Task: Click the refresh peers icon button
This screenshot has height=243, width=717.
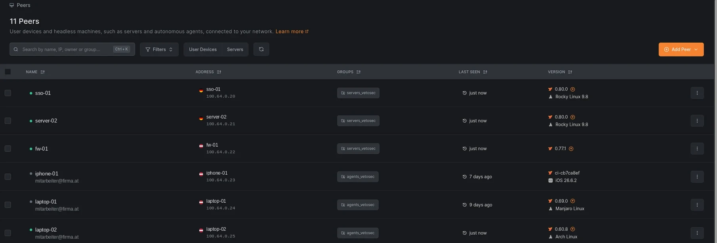Action: [x=261, y=49]
